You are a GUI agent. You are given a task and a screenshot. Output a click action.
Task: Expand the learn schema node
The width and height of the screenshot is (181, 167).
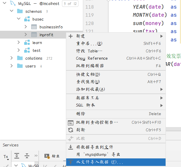[x=19, y=42]
